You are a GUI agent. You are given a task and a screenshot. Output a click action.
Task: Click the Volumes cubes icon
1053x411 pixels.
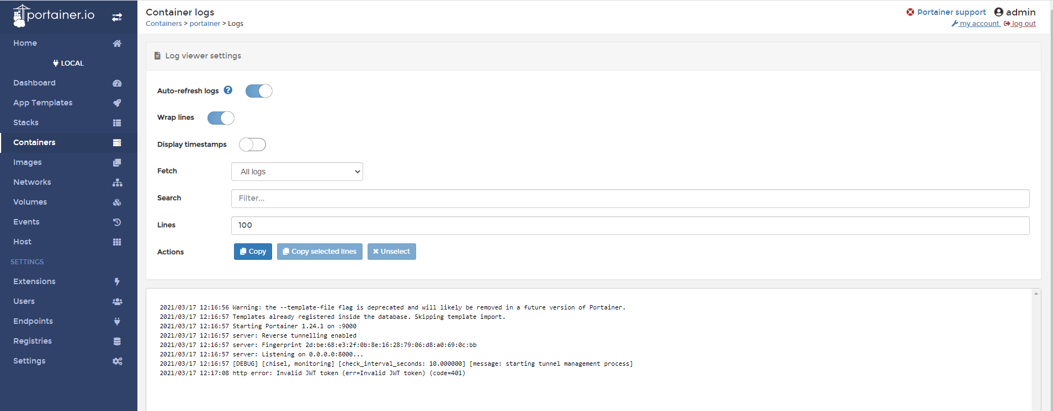pos(117,202)
